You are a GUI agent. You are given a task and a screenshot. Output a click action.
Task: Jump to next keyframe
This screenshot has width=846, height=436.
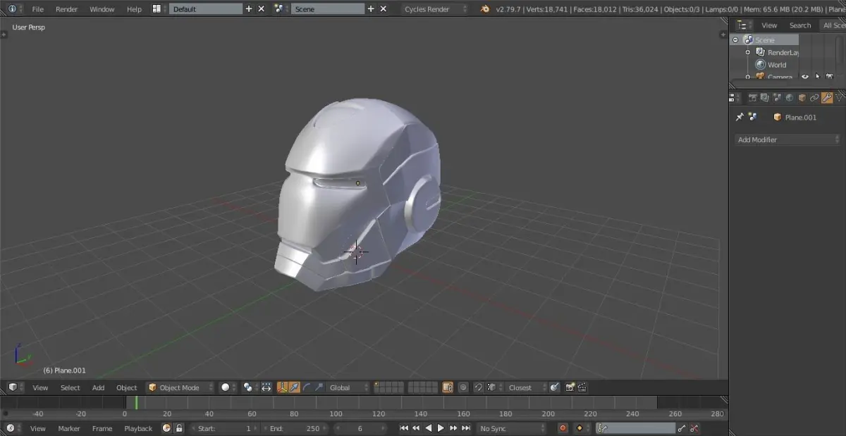[x=453, y=428]
